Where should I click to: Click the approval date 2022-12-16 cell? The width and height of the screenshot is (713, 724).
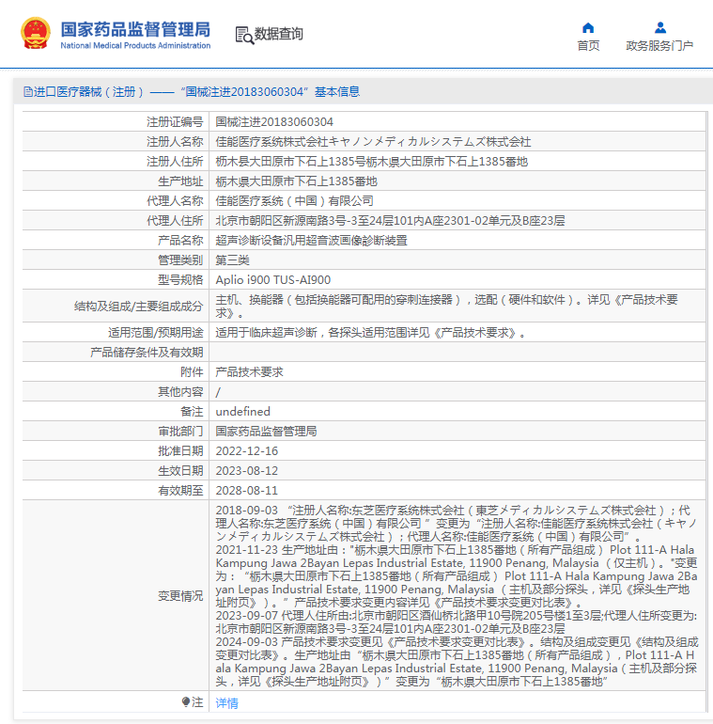point(247,451)
